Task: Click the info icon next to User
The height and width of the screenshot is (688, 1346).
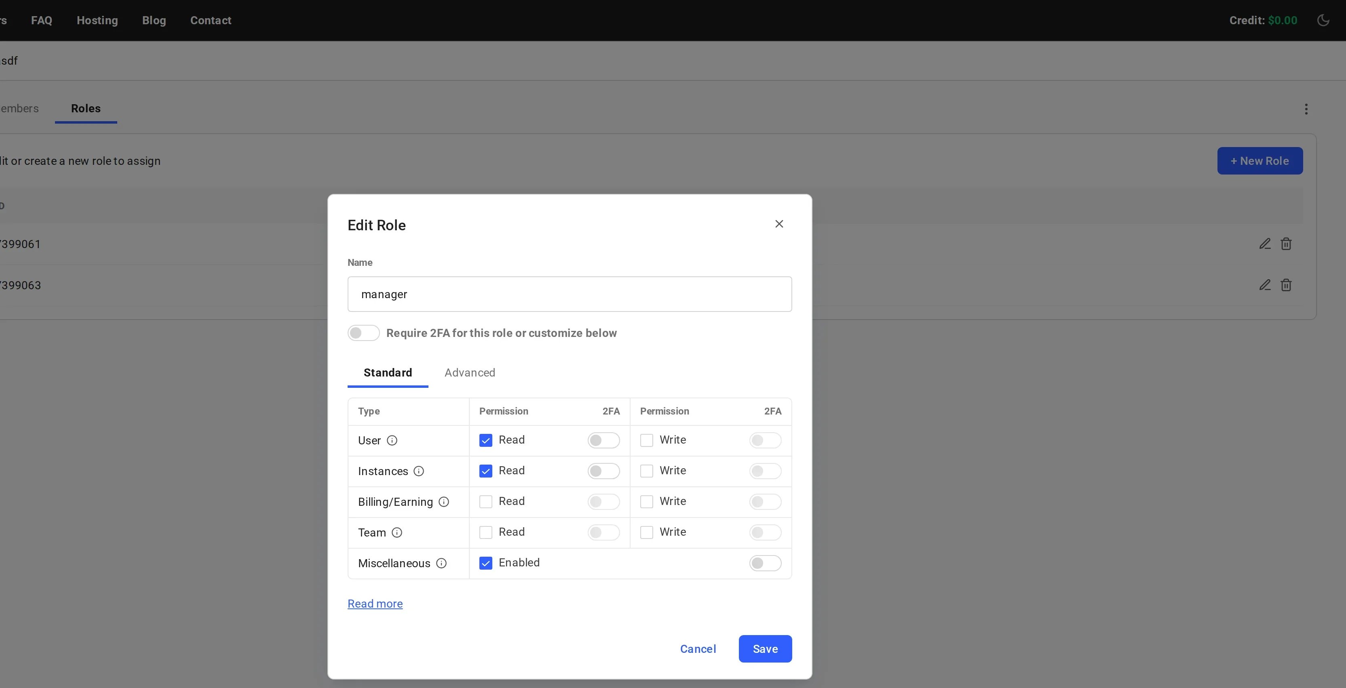Action: coord(392,440)
